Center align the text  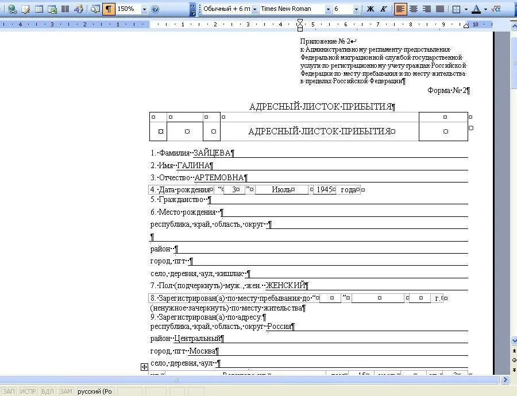(x=414, y=9)
